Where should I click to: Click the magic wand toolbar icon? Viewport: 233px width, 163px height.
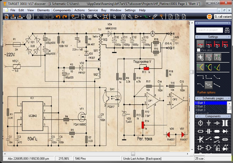(161, 16)
